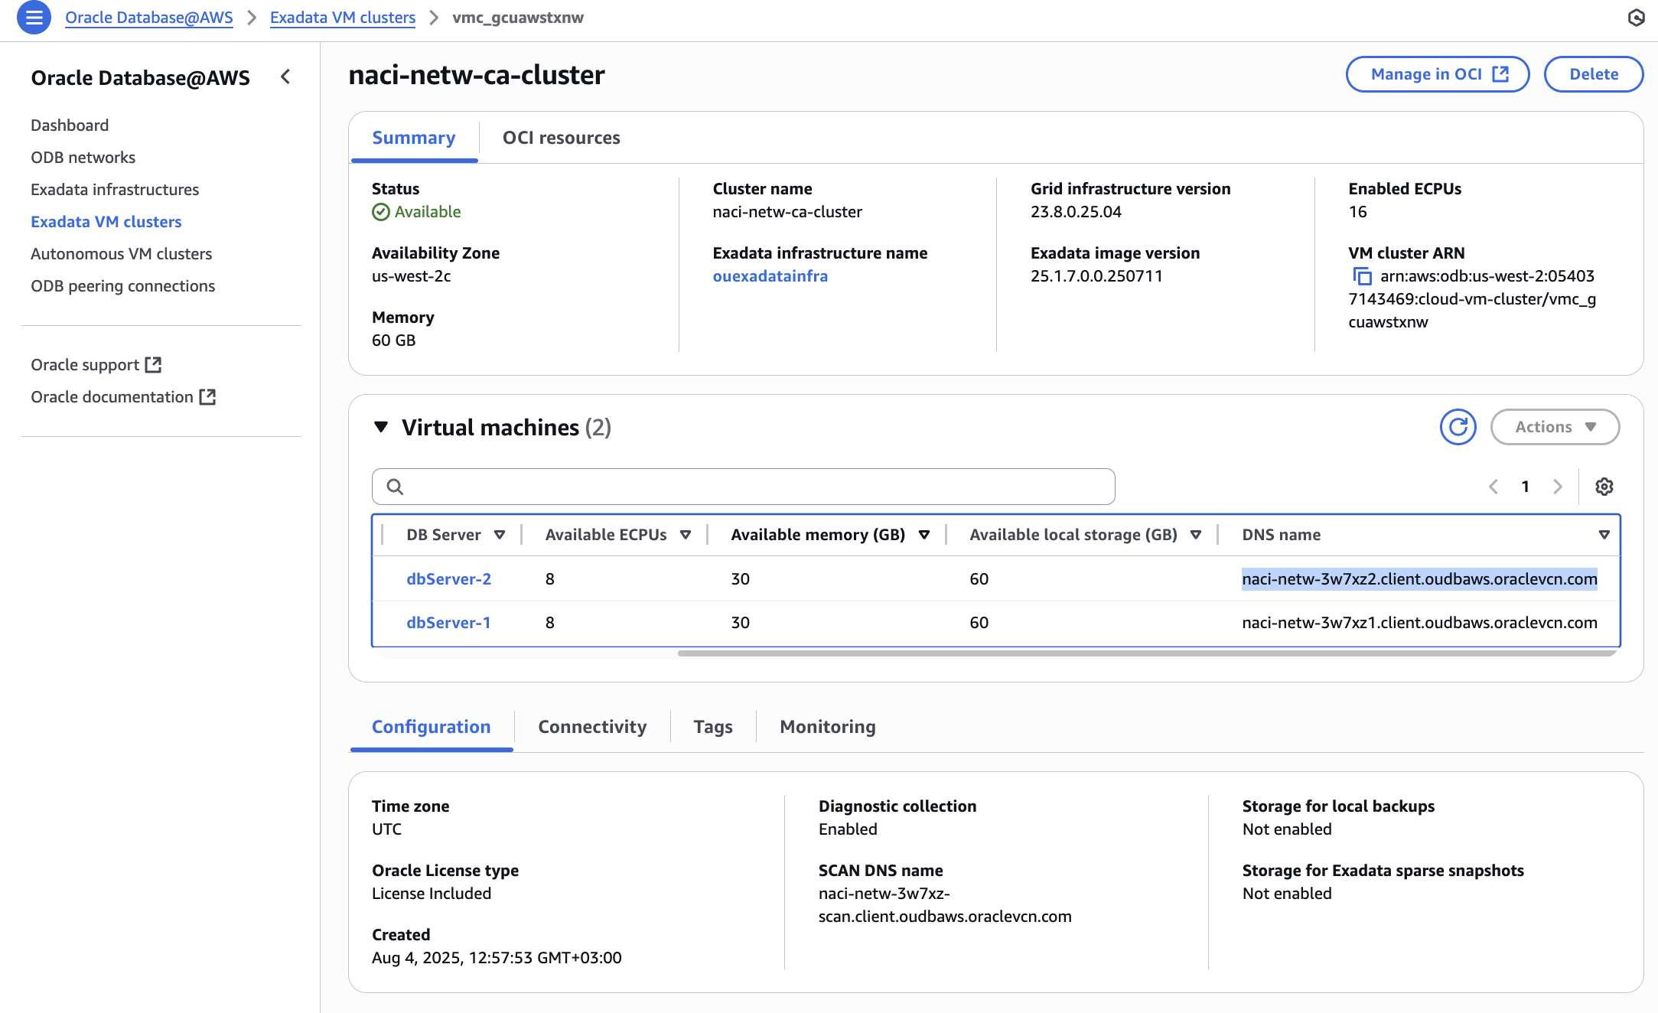Go to previous table page arrow
Screen dimensions: 1658x1013
point(1493,487)
